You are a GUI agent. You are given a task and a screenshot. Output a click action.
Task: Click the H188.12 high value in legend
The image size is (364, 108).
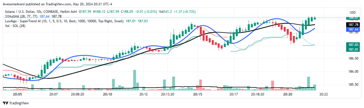[x=99, y=12]
